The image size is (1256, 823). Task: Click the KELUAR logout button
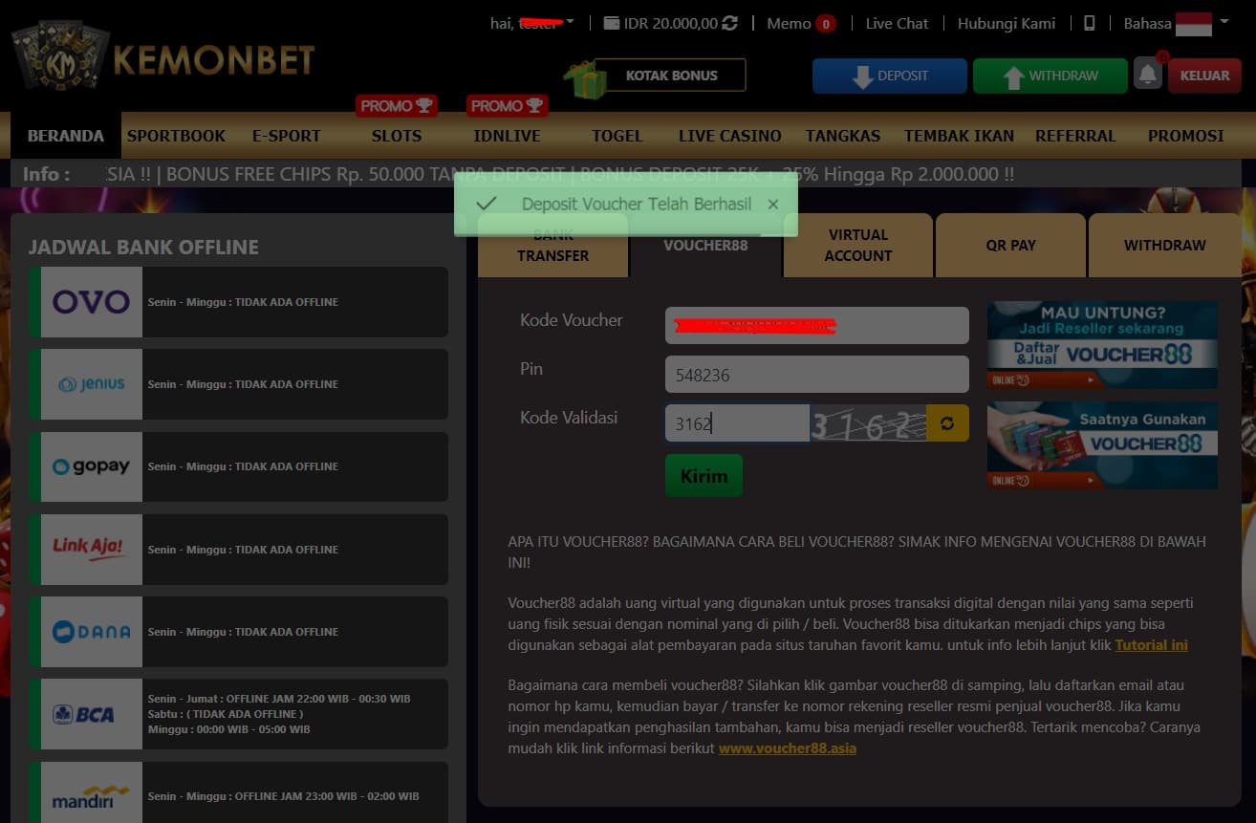point(1204,76)
